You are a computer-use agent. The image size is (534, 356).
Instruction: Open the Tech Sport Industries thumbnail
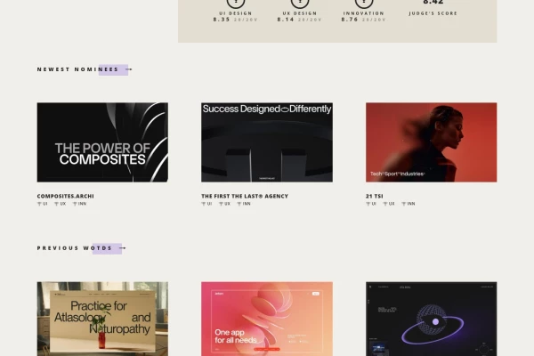tap(431, 142)
